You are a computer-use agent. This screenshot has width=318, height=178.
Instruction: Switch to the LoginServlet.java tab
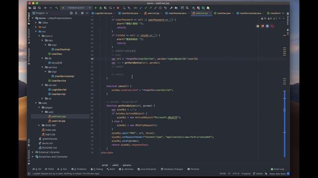[x=103, y=13]
